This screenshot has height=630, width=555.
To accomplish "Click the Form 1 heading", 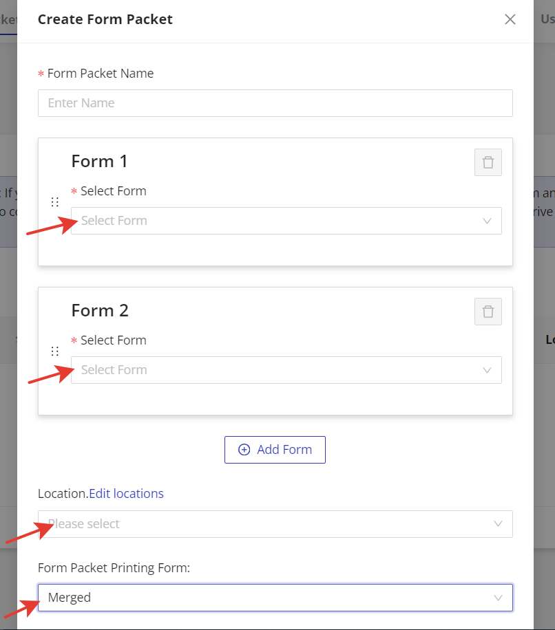I will click(x=100, y=162).
